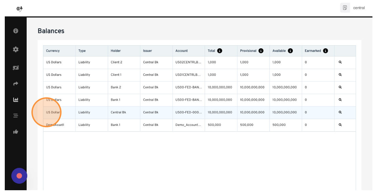Open the bar chart icon in sidebar

pyautogui.click(x=16, y=99)
